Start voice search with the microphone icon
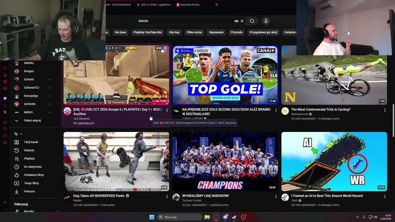Image resolution: width=395 pixels, height=222 pixels. tap(266, 21)
